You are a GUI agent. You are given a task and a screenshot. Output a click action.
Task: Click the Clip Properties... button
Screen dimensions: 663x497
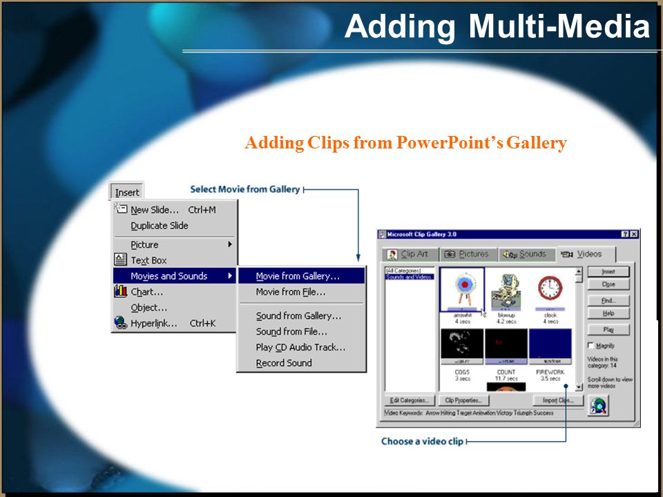point(463,400)
